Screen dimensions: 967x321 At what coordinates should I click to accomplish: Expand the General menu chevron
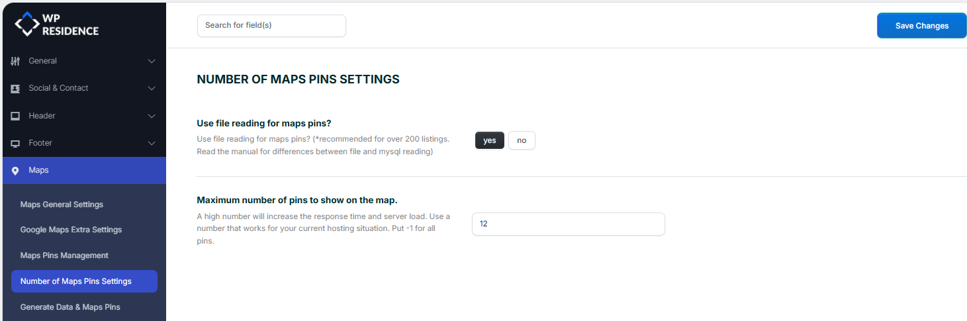[x=152, y=61]
